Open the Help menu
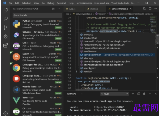This screenshot has width=163, height=116. [x=71, y=3]
